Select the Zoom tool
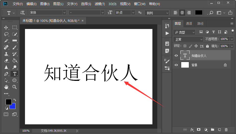The image size is (236, 134). [15, 87]
